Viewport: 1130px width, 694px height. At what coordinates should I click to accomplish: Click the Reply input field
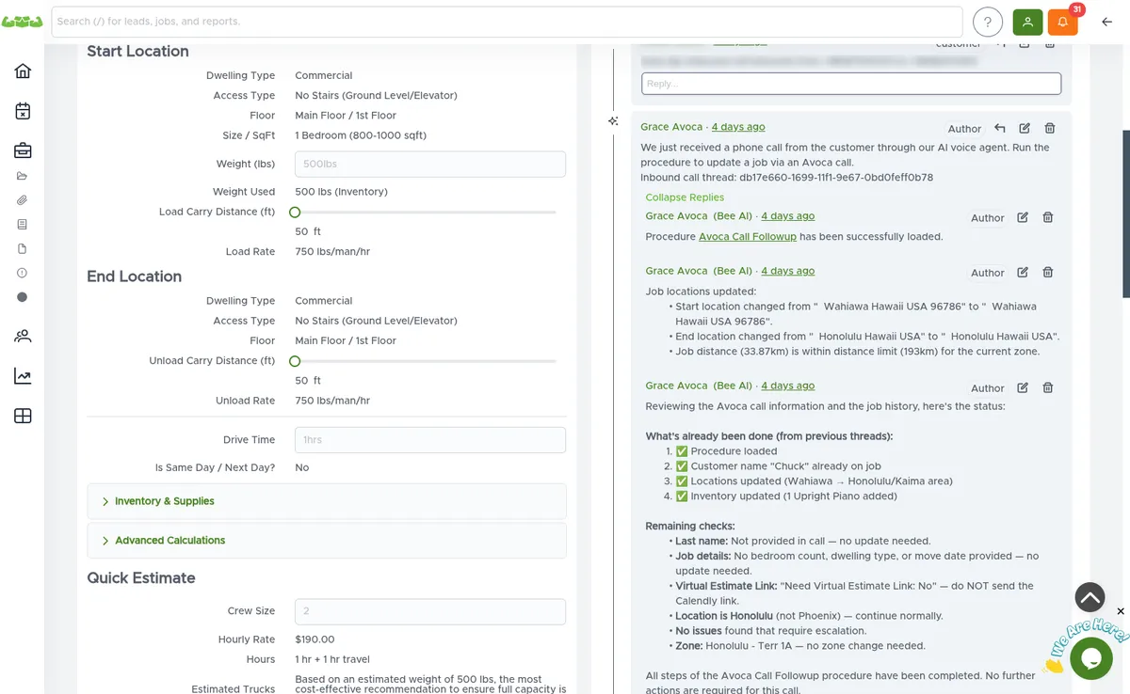[849, 83]
